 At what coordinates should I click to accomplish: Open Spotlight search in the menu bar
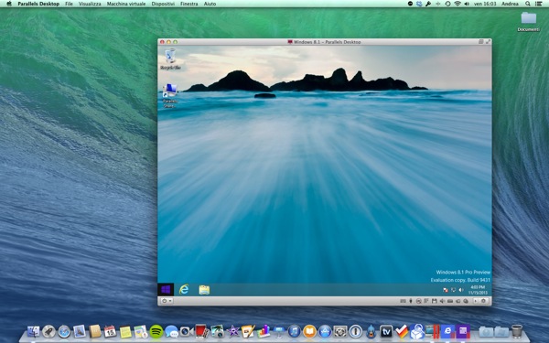[x=528, y=4]
